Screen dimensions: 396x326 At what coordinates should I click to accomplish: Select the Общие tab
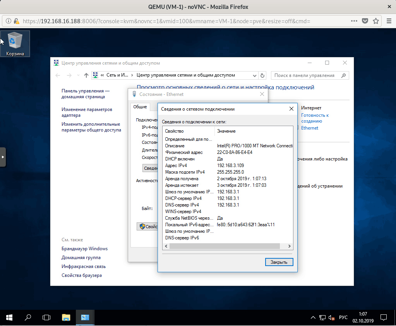140,107
